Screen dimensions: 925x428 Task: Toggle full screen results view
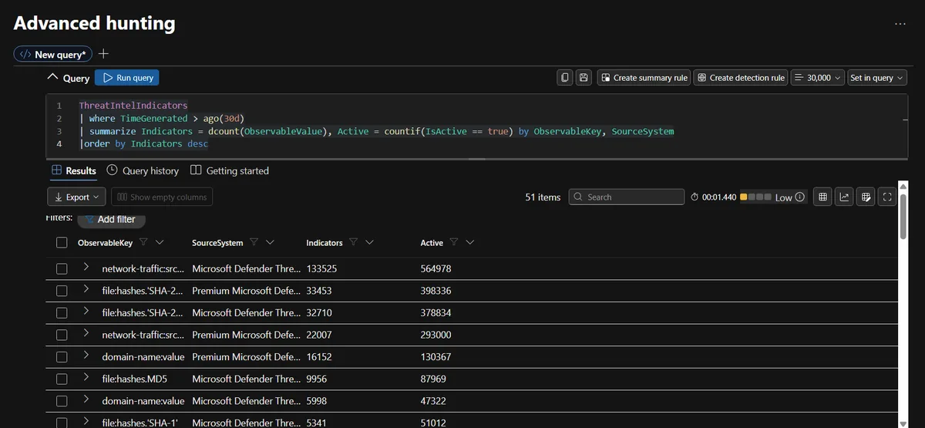pos(887,197)
